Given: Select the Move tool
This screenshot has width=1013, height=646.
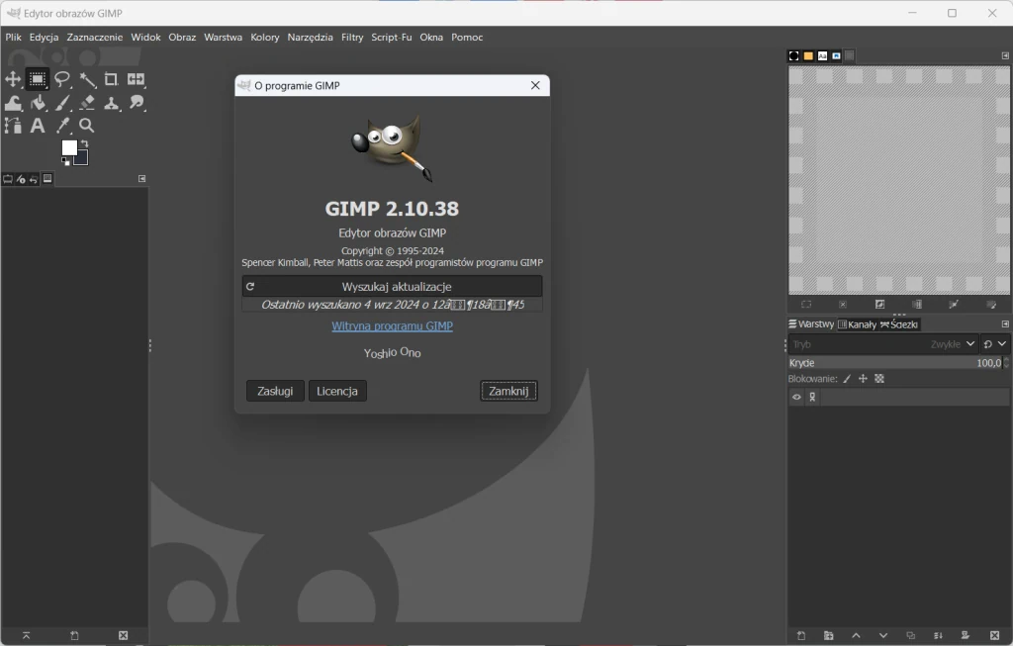Looking at the screenshot, I should tap(13, 79).
